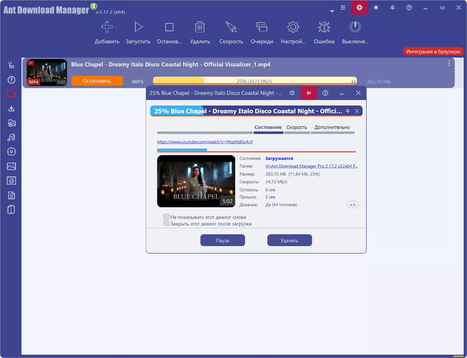The image size is (467, 358).
Task: Click the Пауза button
Action: tap(223, 240)
